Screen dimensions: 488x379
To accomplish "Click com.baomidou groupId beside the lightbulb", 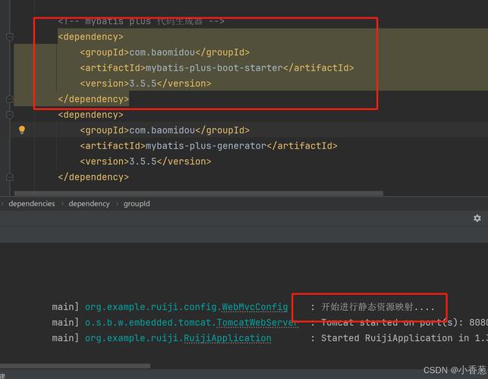I will point(162,130).
